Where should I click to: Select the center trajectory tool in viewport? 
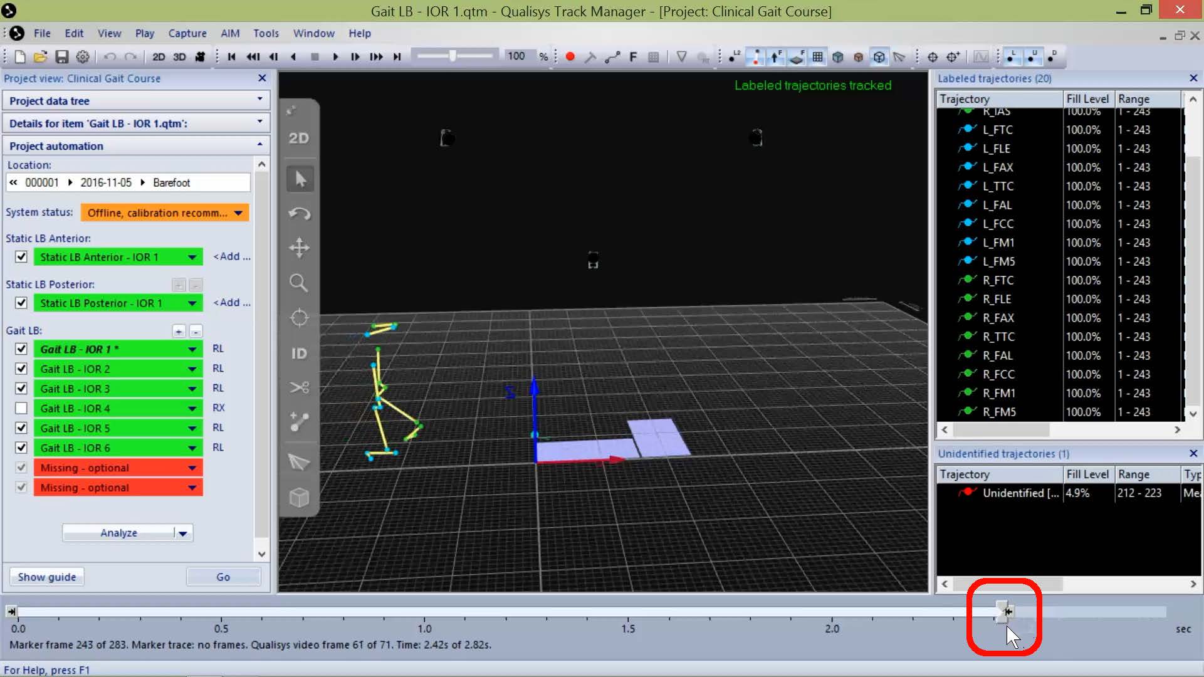coord(299,318)
